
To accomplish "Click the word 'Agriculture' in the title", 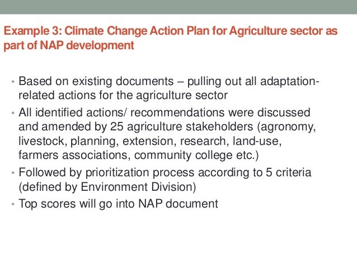I will point(258,31).
